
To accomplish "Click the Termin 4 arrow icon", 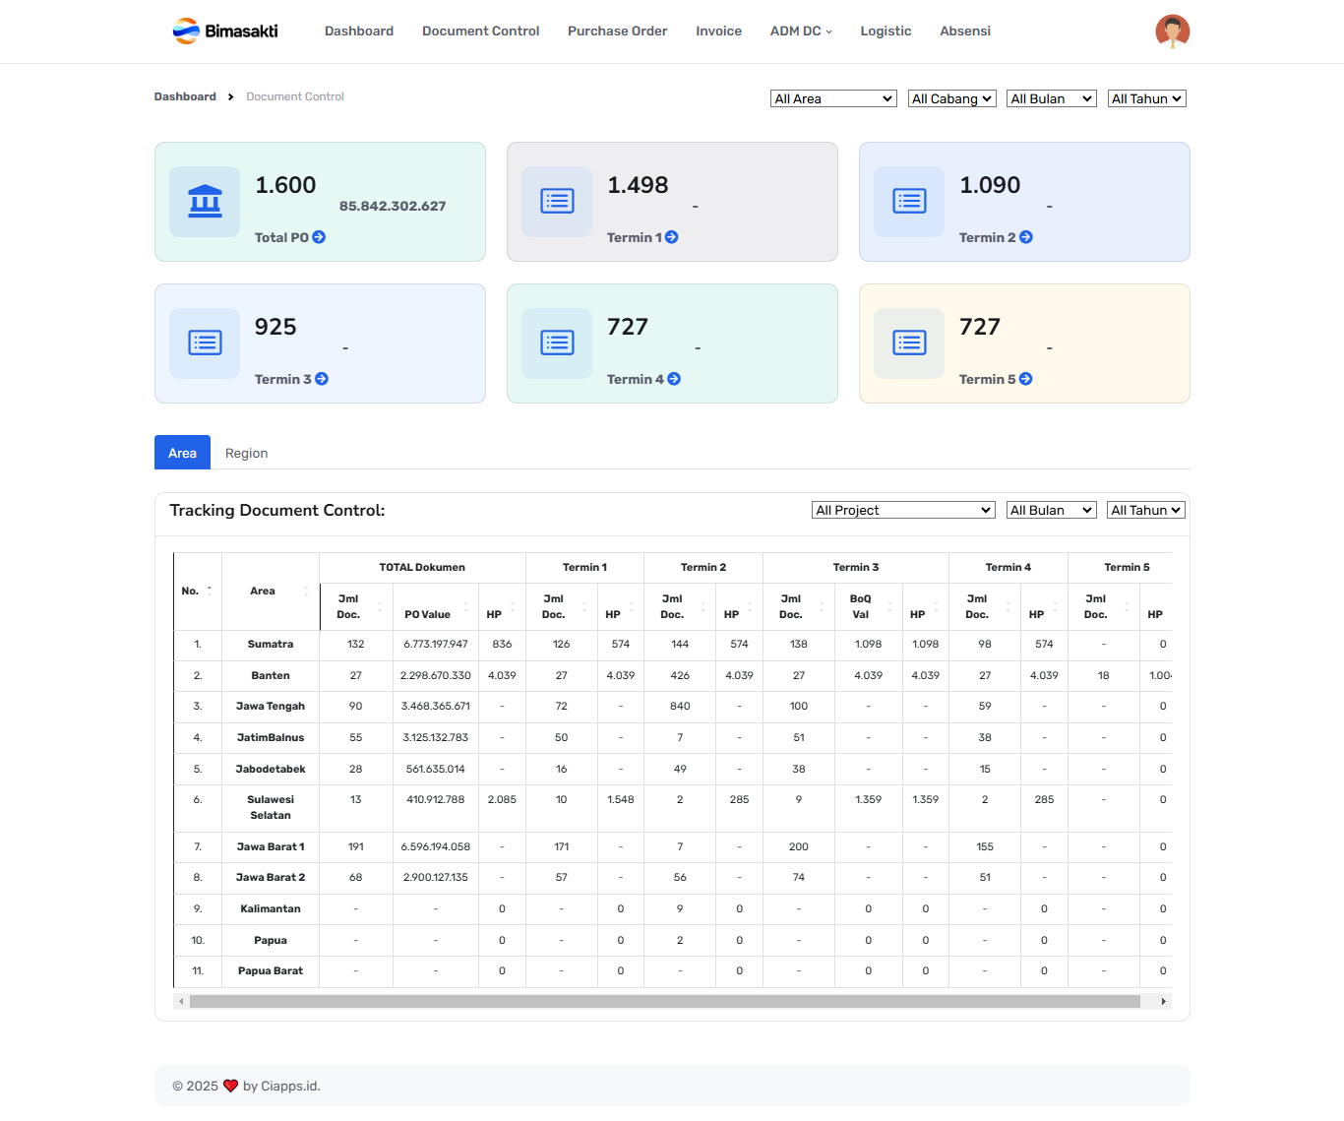I will [x=674, y=379].
